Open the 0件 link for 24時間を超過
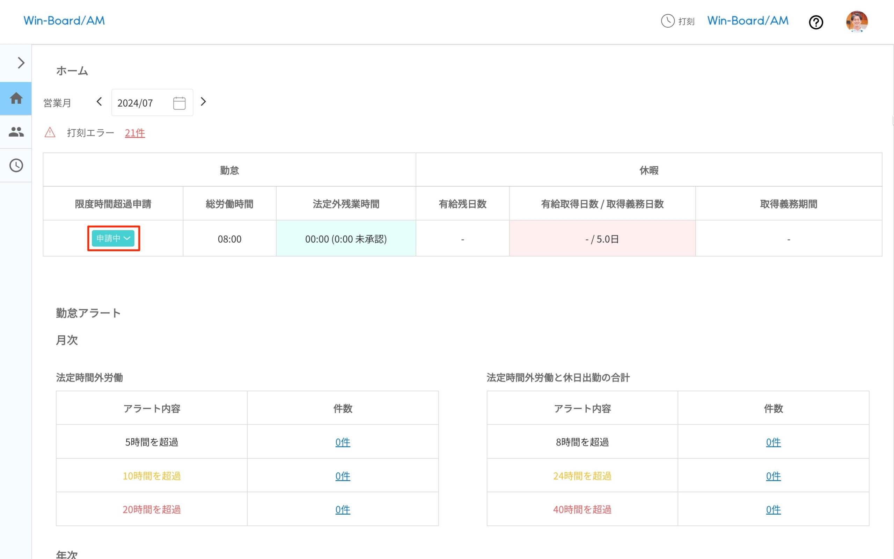 point(773,476)
